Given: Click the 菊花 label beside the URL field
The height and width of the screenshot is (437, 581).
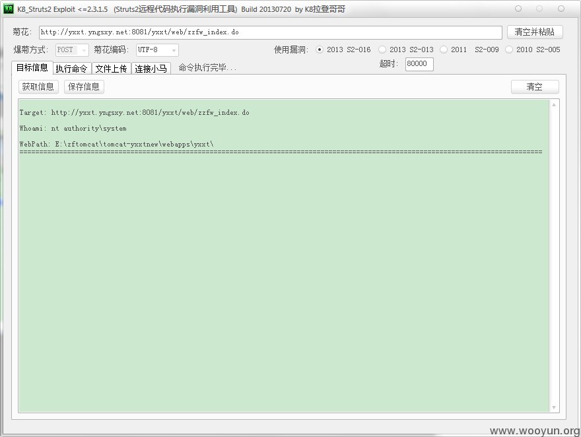Looking at the screenshot, I should click(22, 32).
